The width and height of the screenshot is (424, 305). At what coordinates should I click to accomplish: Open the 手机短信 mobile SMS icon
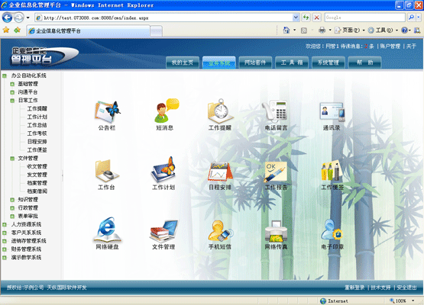tap(220, 231)
